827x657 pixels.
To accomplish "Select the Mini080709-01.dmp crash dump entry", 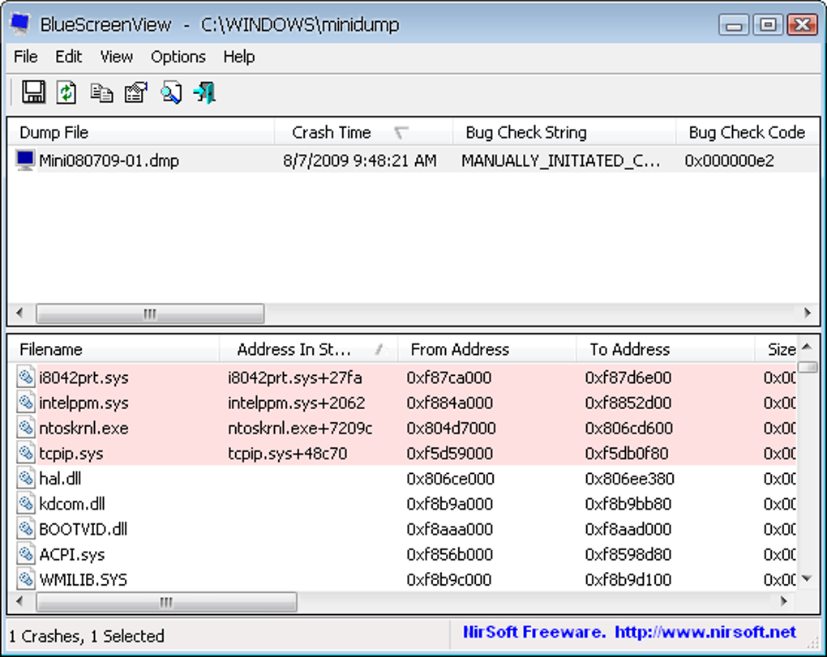I will (x=413, y=160).
